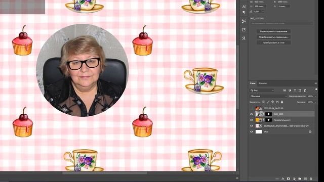
Task: Select the pink pattern layer thumbnail
Action: tap(259, 126)
